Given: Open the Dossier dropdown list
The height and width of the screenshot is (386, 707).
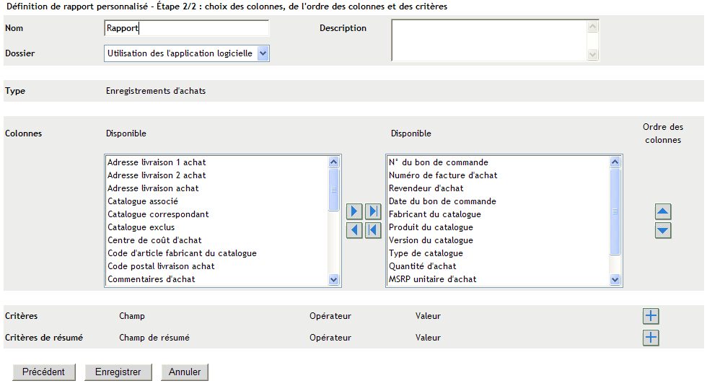Looking at the screenshot, I should point(263,53).
